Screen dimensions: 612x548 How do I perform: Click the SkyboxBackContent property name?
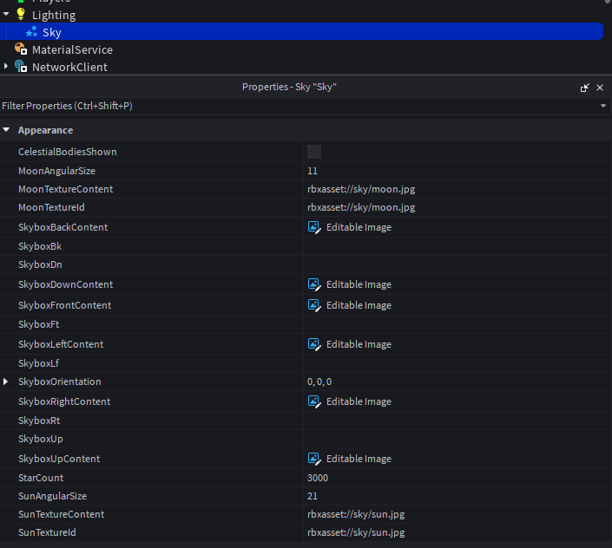[63, 227]
